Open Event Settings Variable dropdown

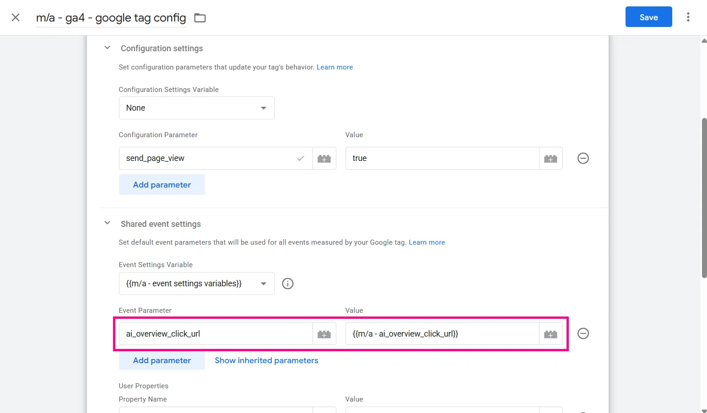click(x=197, y=284)
